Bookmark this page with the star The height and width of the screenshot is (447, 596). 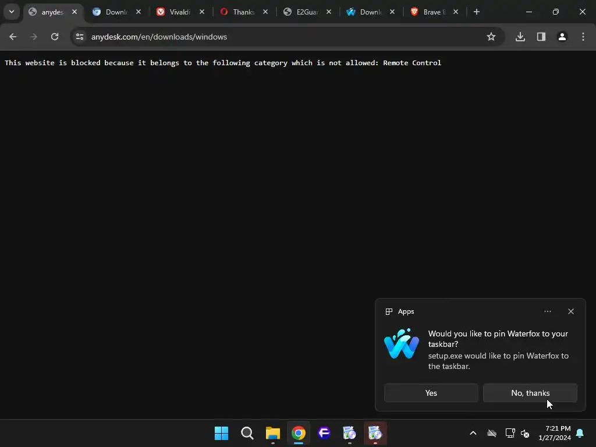(x=491, y=37)
